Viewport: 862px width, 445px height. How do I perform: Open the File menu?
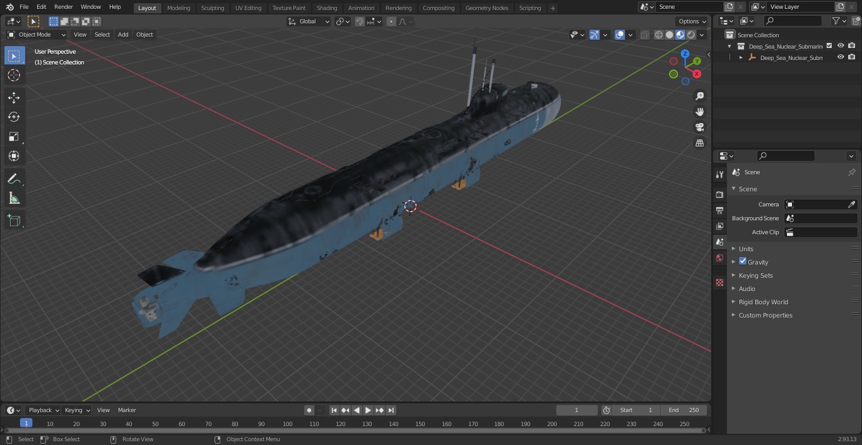pos(24,7)
